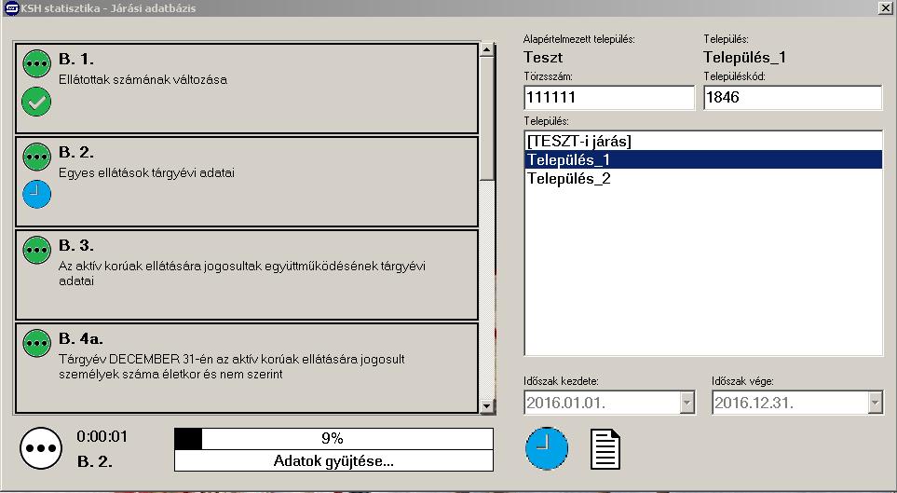
Task: Click the Teszt default settlement label
Action: tap(543, 57)
